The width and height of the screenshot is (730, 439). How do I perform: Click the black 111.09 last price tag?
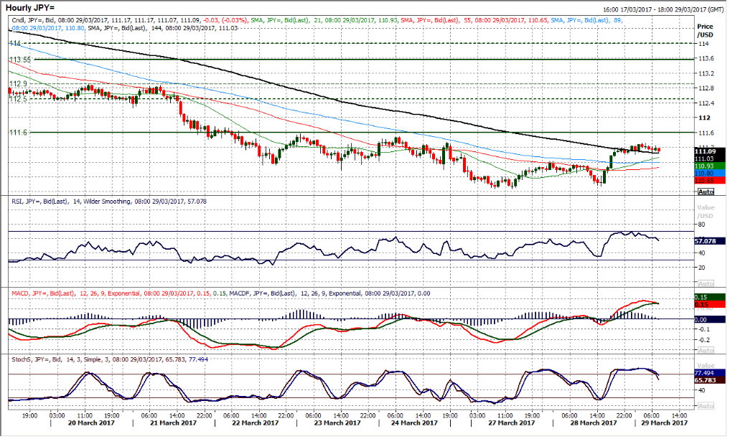tap(706, 151)
